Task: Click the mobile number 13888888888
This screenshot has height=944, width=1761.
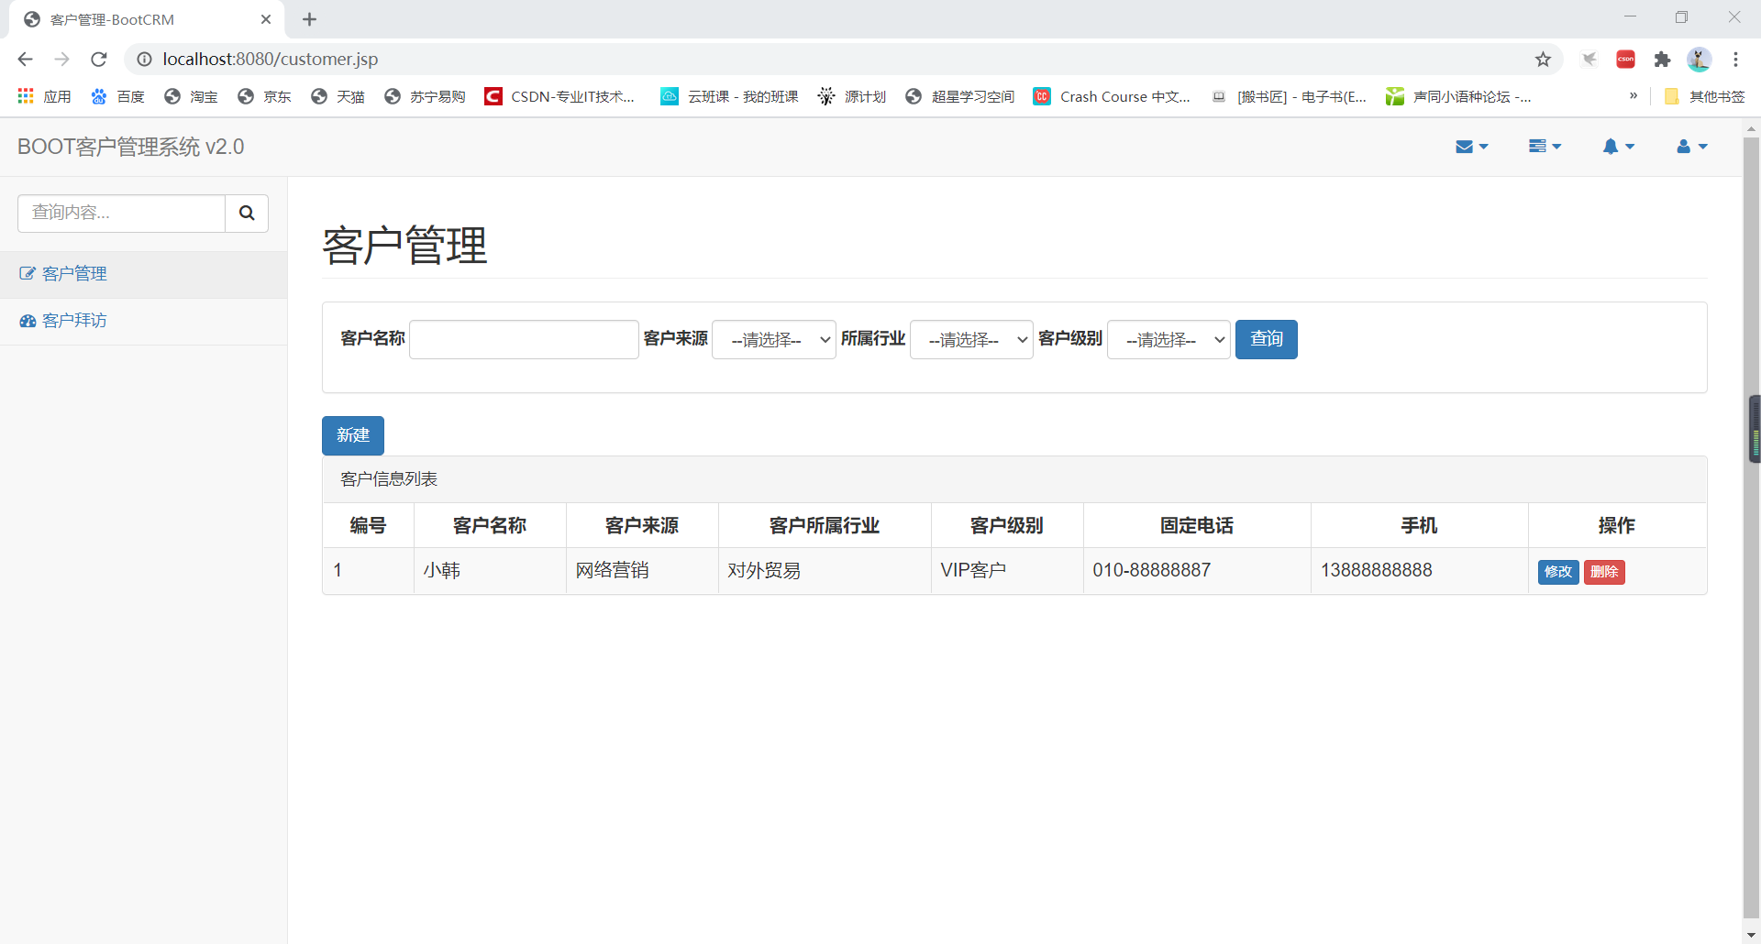Action: click(1376, 571)
